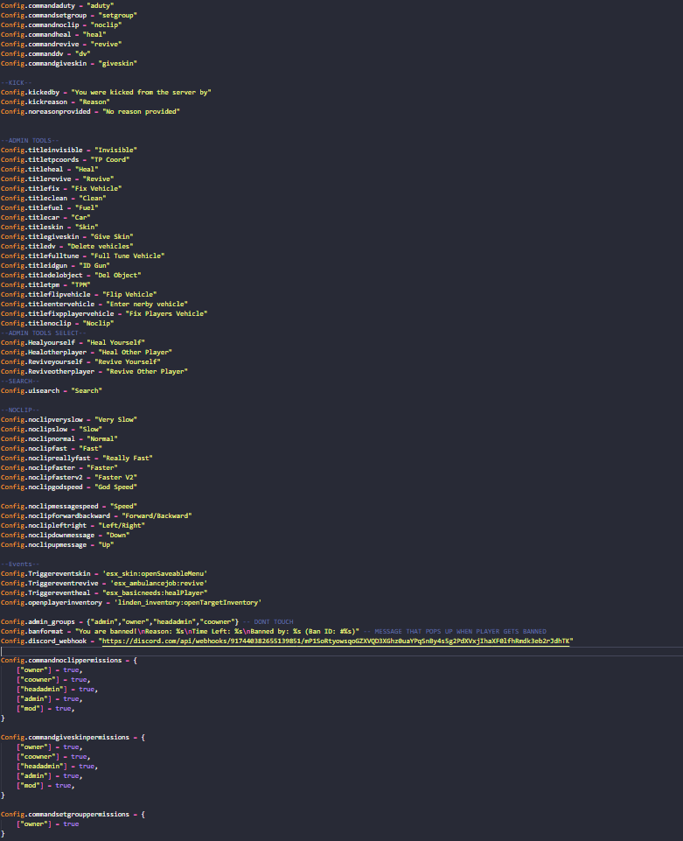Click the Config.titleinvisible line

pos(69,151)
